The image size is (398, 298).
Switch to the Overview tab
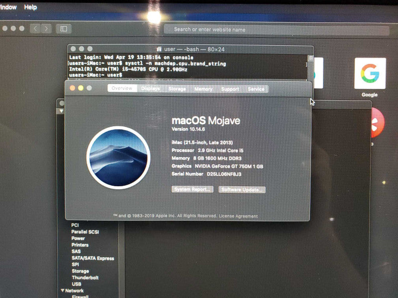coord(122,88)
